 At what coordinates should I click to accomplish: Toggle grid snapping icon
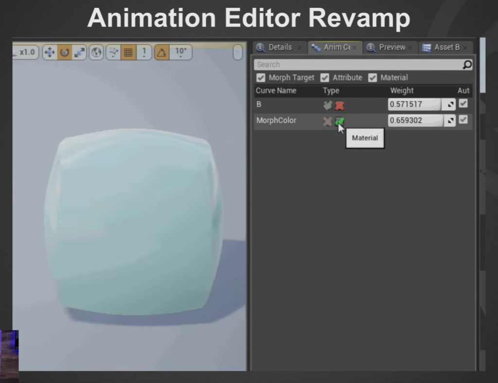128,52
